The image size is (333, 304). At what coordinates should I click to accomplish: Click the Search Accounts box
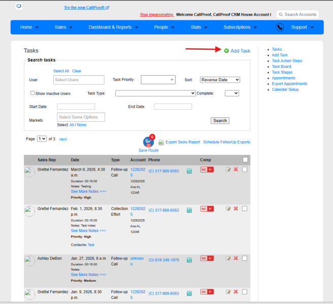[297, 14]
